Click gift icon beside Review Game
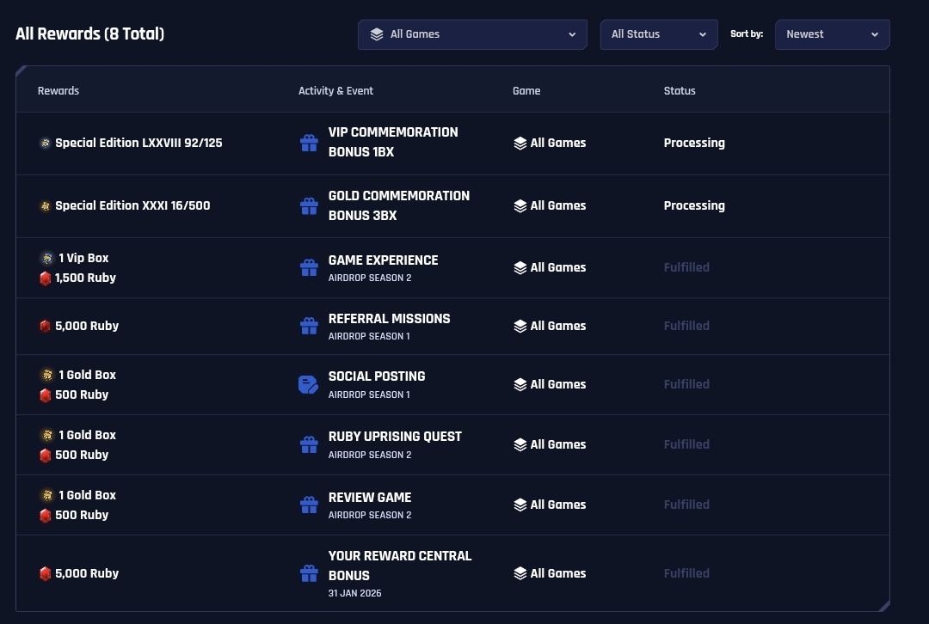This screenshot has width=929, height=624. pyautogui.click(x=309, y=505)
